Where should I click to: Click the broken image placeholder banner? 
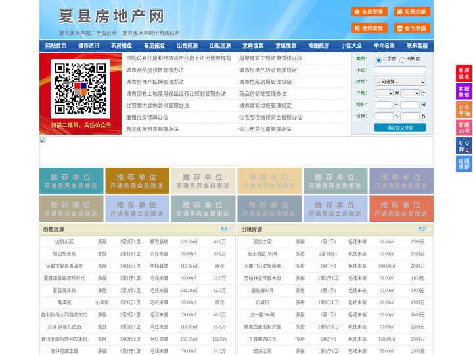[236, 151]
